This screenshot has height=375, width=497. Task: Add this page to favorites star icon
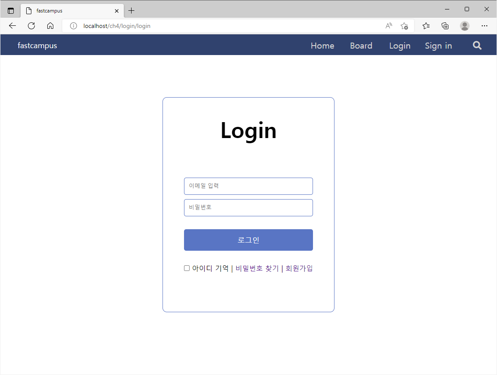pos(404,26)
